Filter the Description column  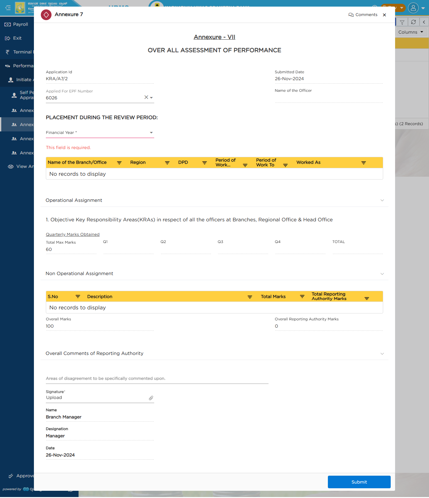point(250,297)
